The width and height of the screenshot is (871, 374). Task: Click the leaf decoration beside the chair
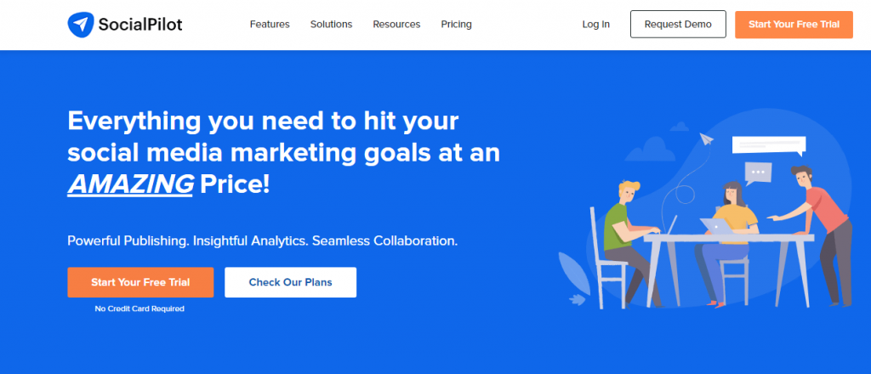pos(572,271)
